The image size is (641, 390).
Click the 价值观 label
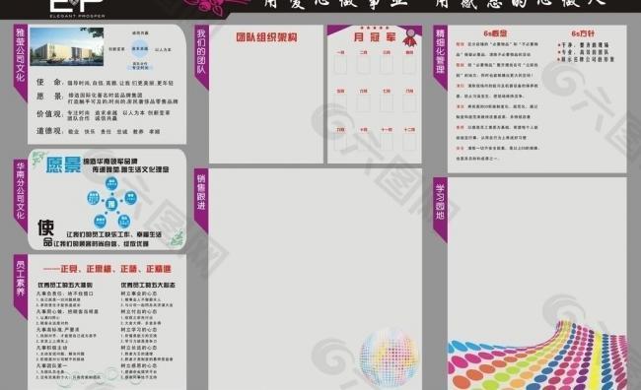click(49, 114)
